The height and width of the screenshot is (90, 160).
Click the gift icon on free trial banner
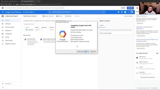coord(3,8)
